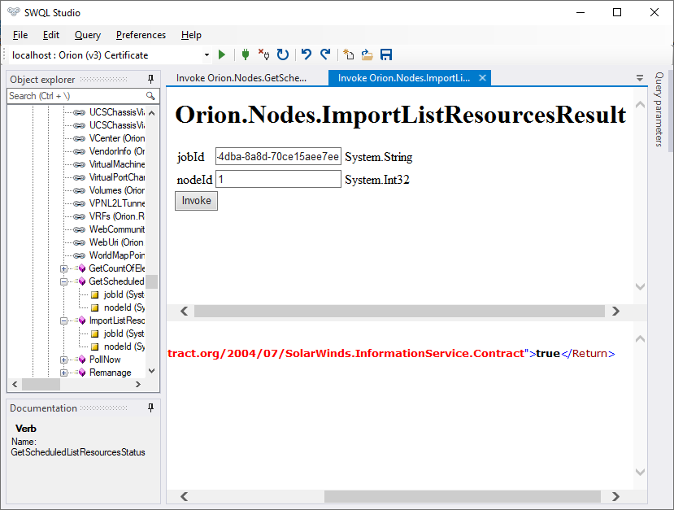The height and width of the screenshot is (510, 674).
Task: Select VCenter (Orion entity in tree
Action: coord(116,138)
